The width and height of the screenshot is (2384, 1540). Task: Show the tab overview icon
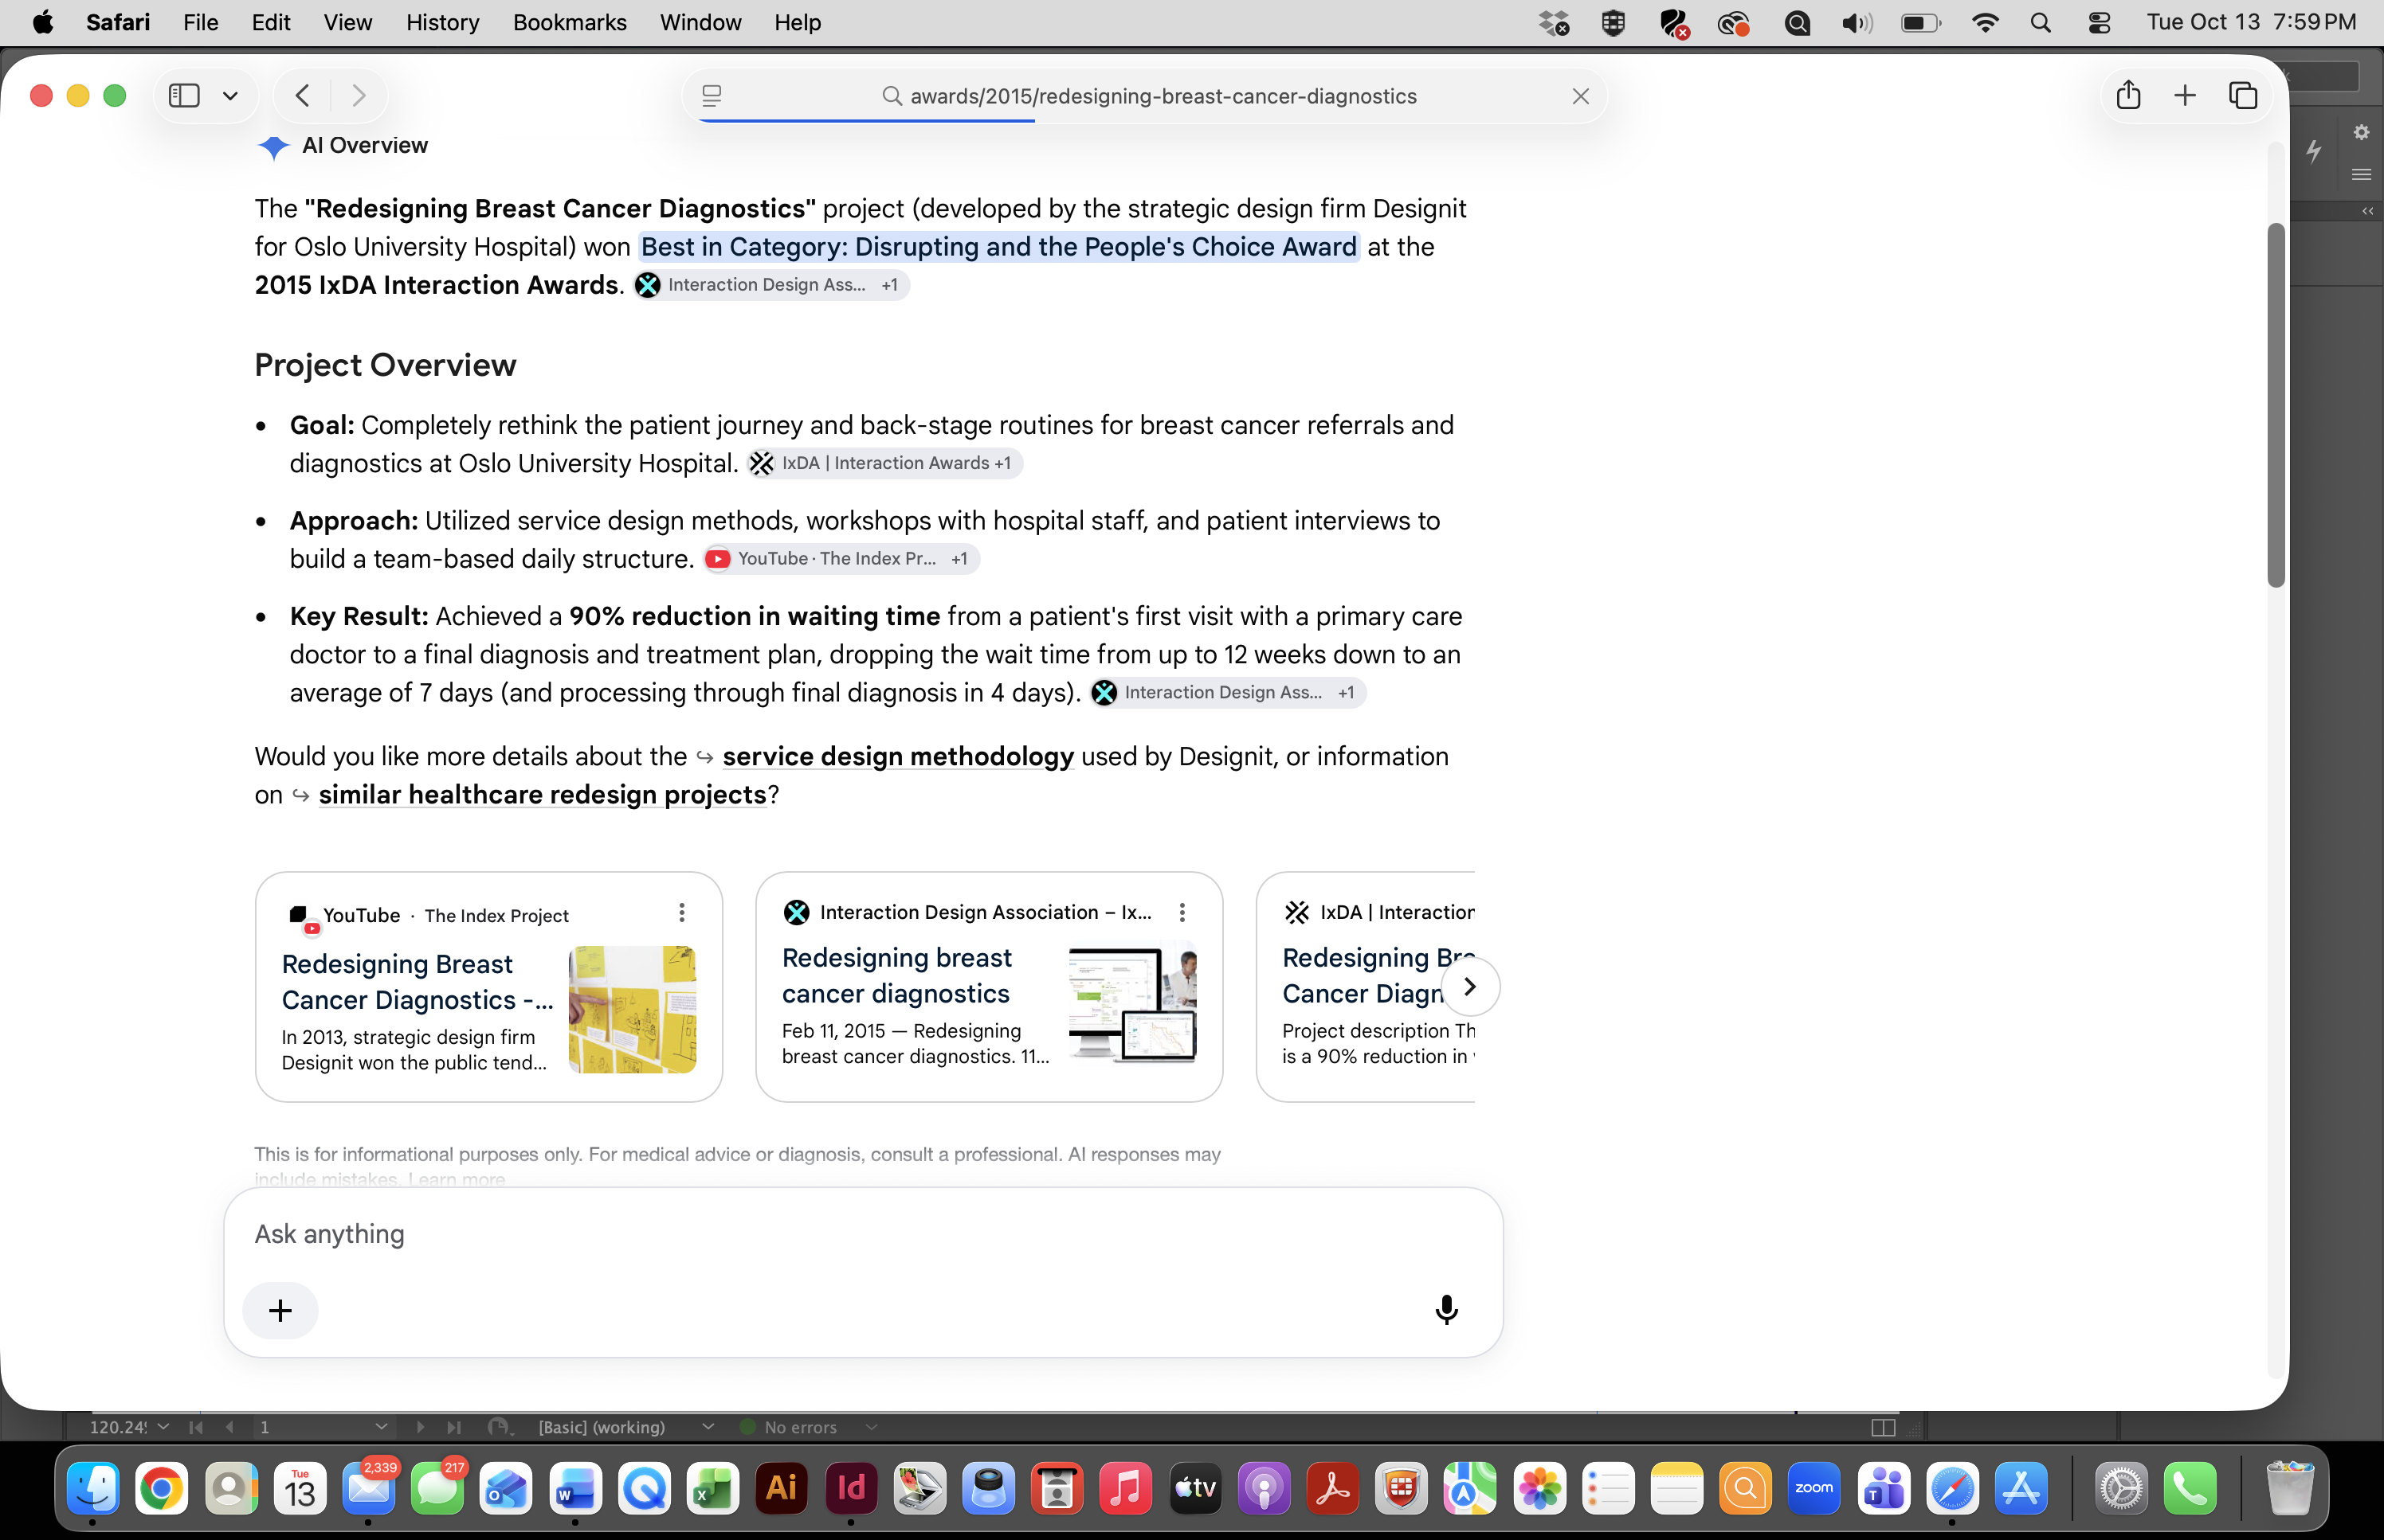coord(2243,96)
